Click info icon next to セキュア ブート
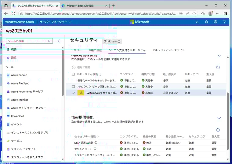The height and width of the screenshot is (164, 232). coord(95,149)
